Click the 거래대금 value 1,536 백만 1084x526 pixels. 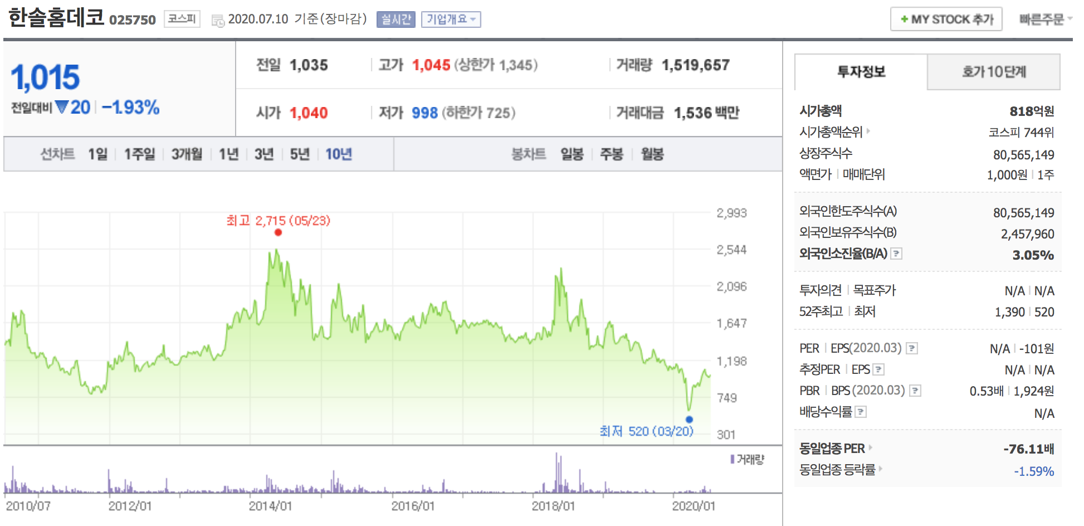[706, 113]
